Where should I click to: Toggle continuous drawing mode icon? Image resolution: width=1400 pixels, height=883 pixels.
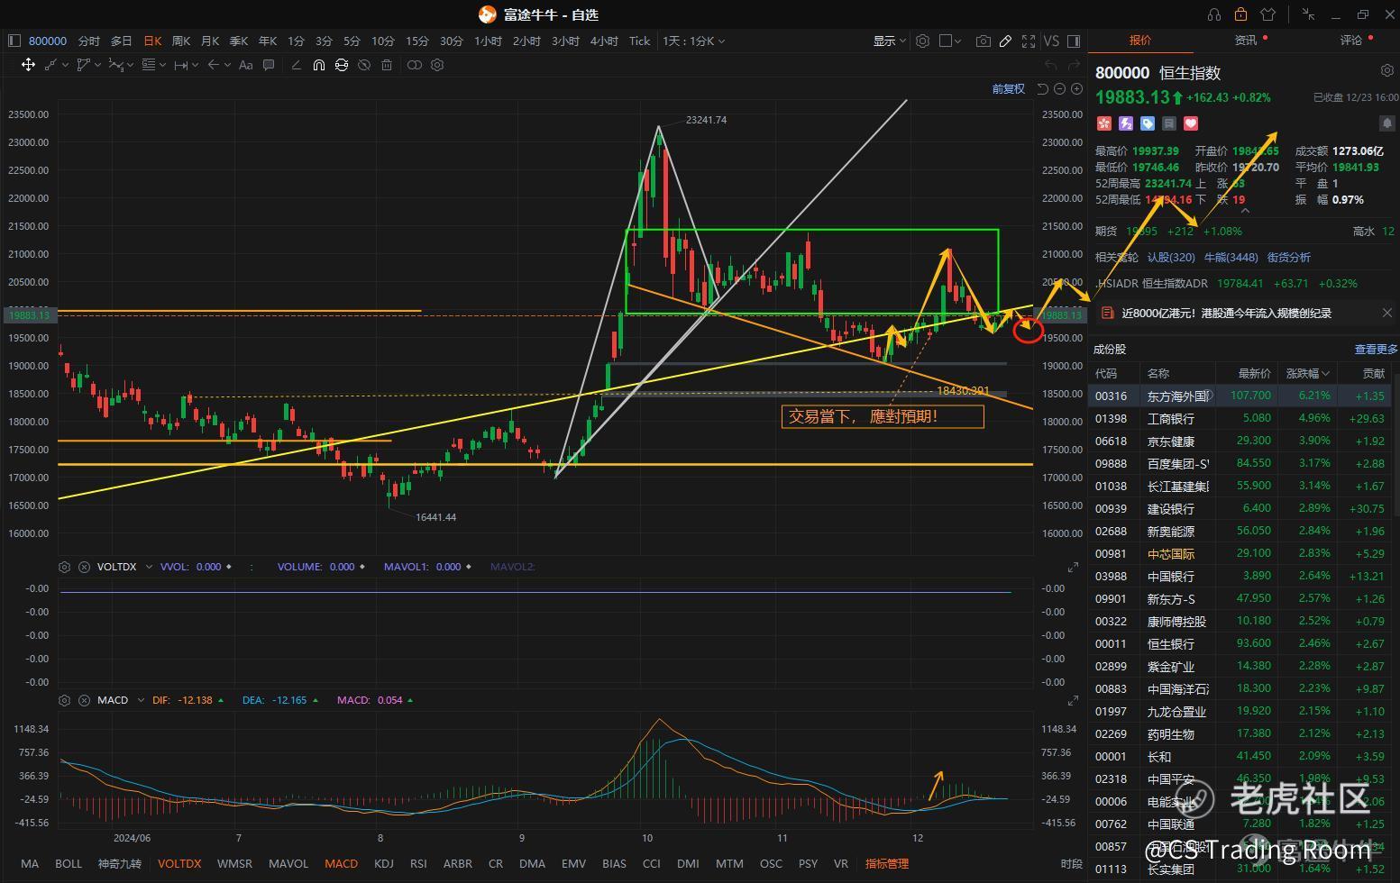coord(342,65)
